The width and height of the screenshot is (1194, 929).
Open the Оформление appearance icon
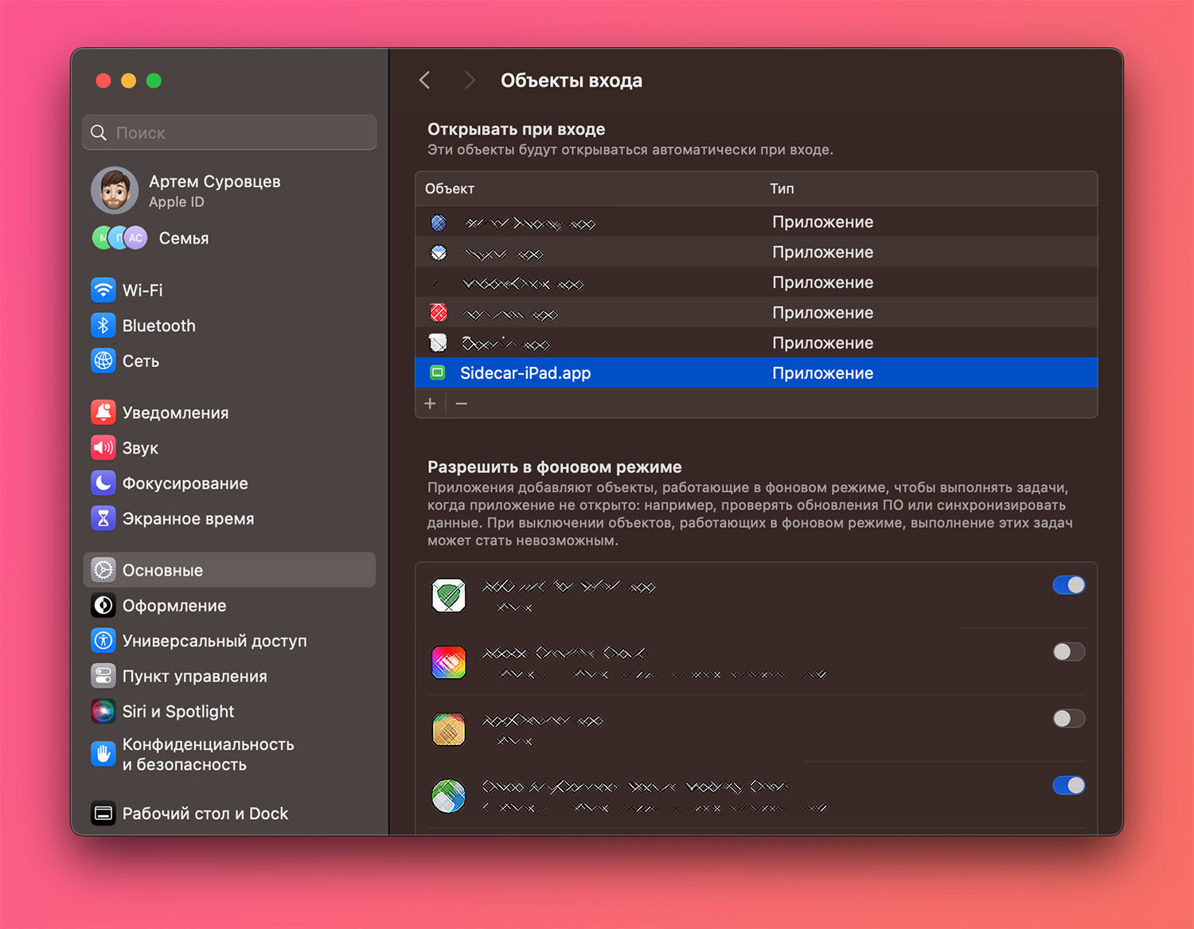[x=103, y=606]
